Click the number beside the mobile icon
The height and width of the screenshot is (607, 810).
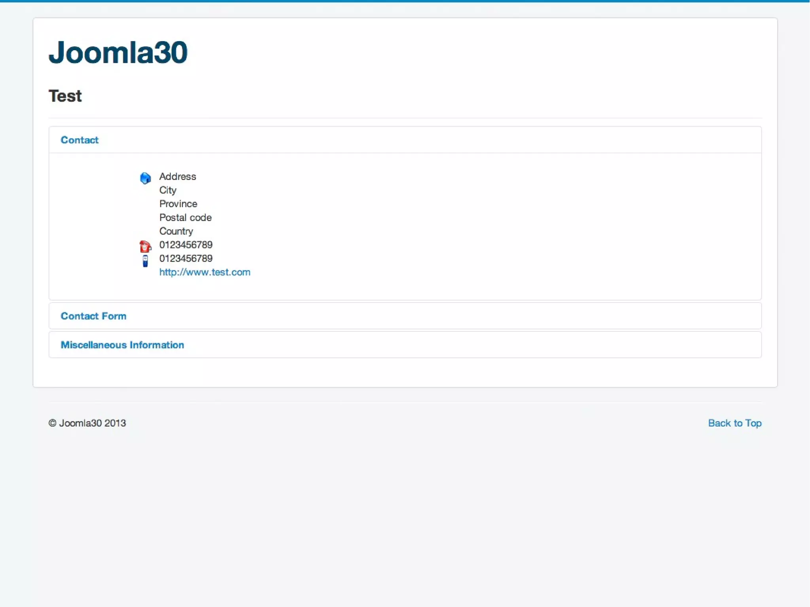point(186,259)
